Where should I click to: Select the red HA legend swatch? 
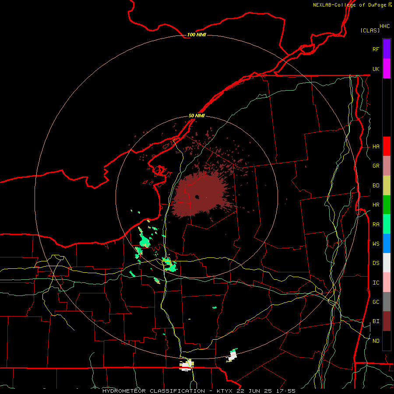tap(387, 146)
